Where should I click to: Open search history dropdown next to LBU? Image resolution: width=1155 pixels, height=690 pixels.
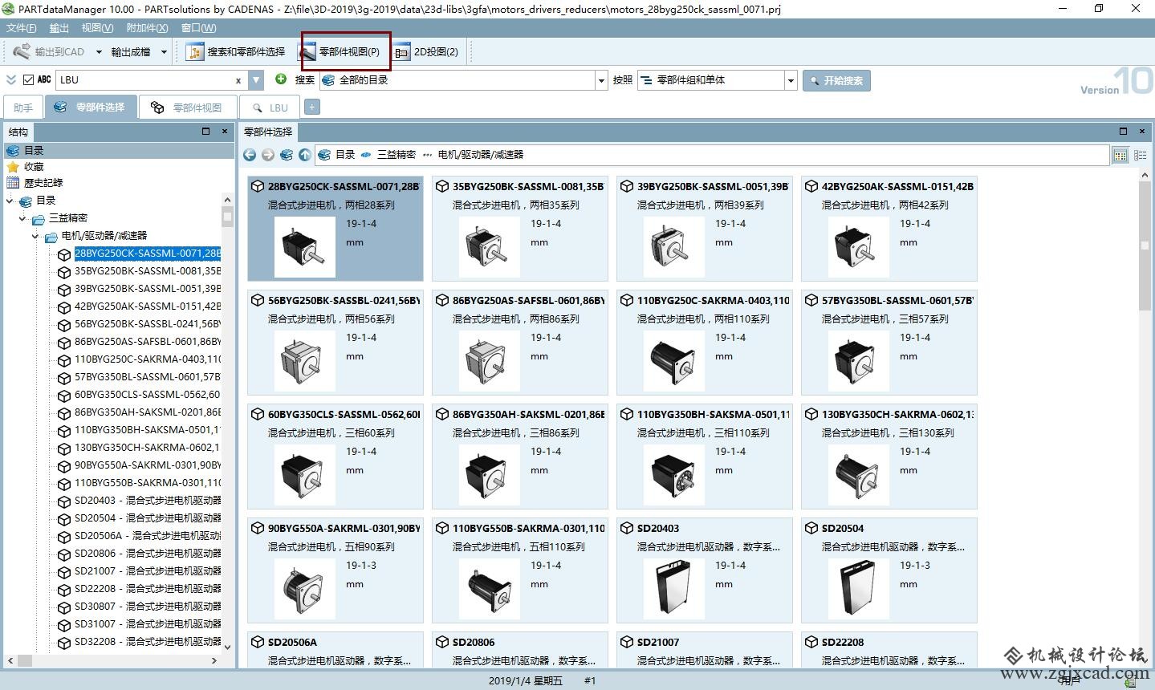click(256, 79)
